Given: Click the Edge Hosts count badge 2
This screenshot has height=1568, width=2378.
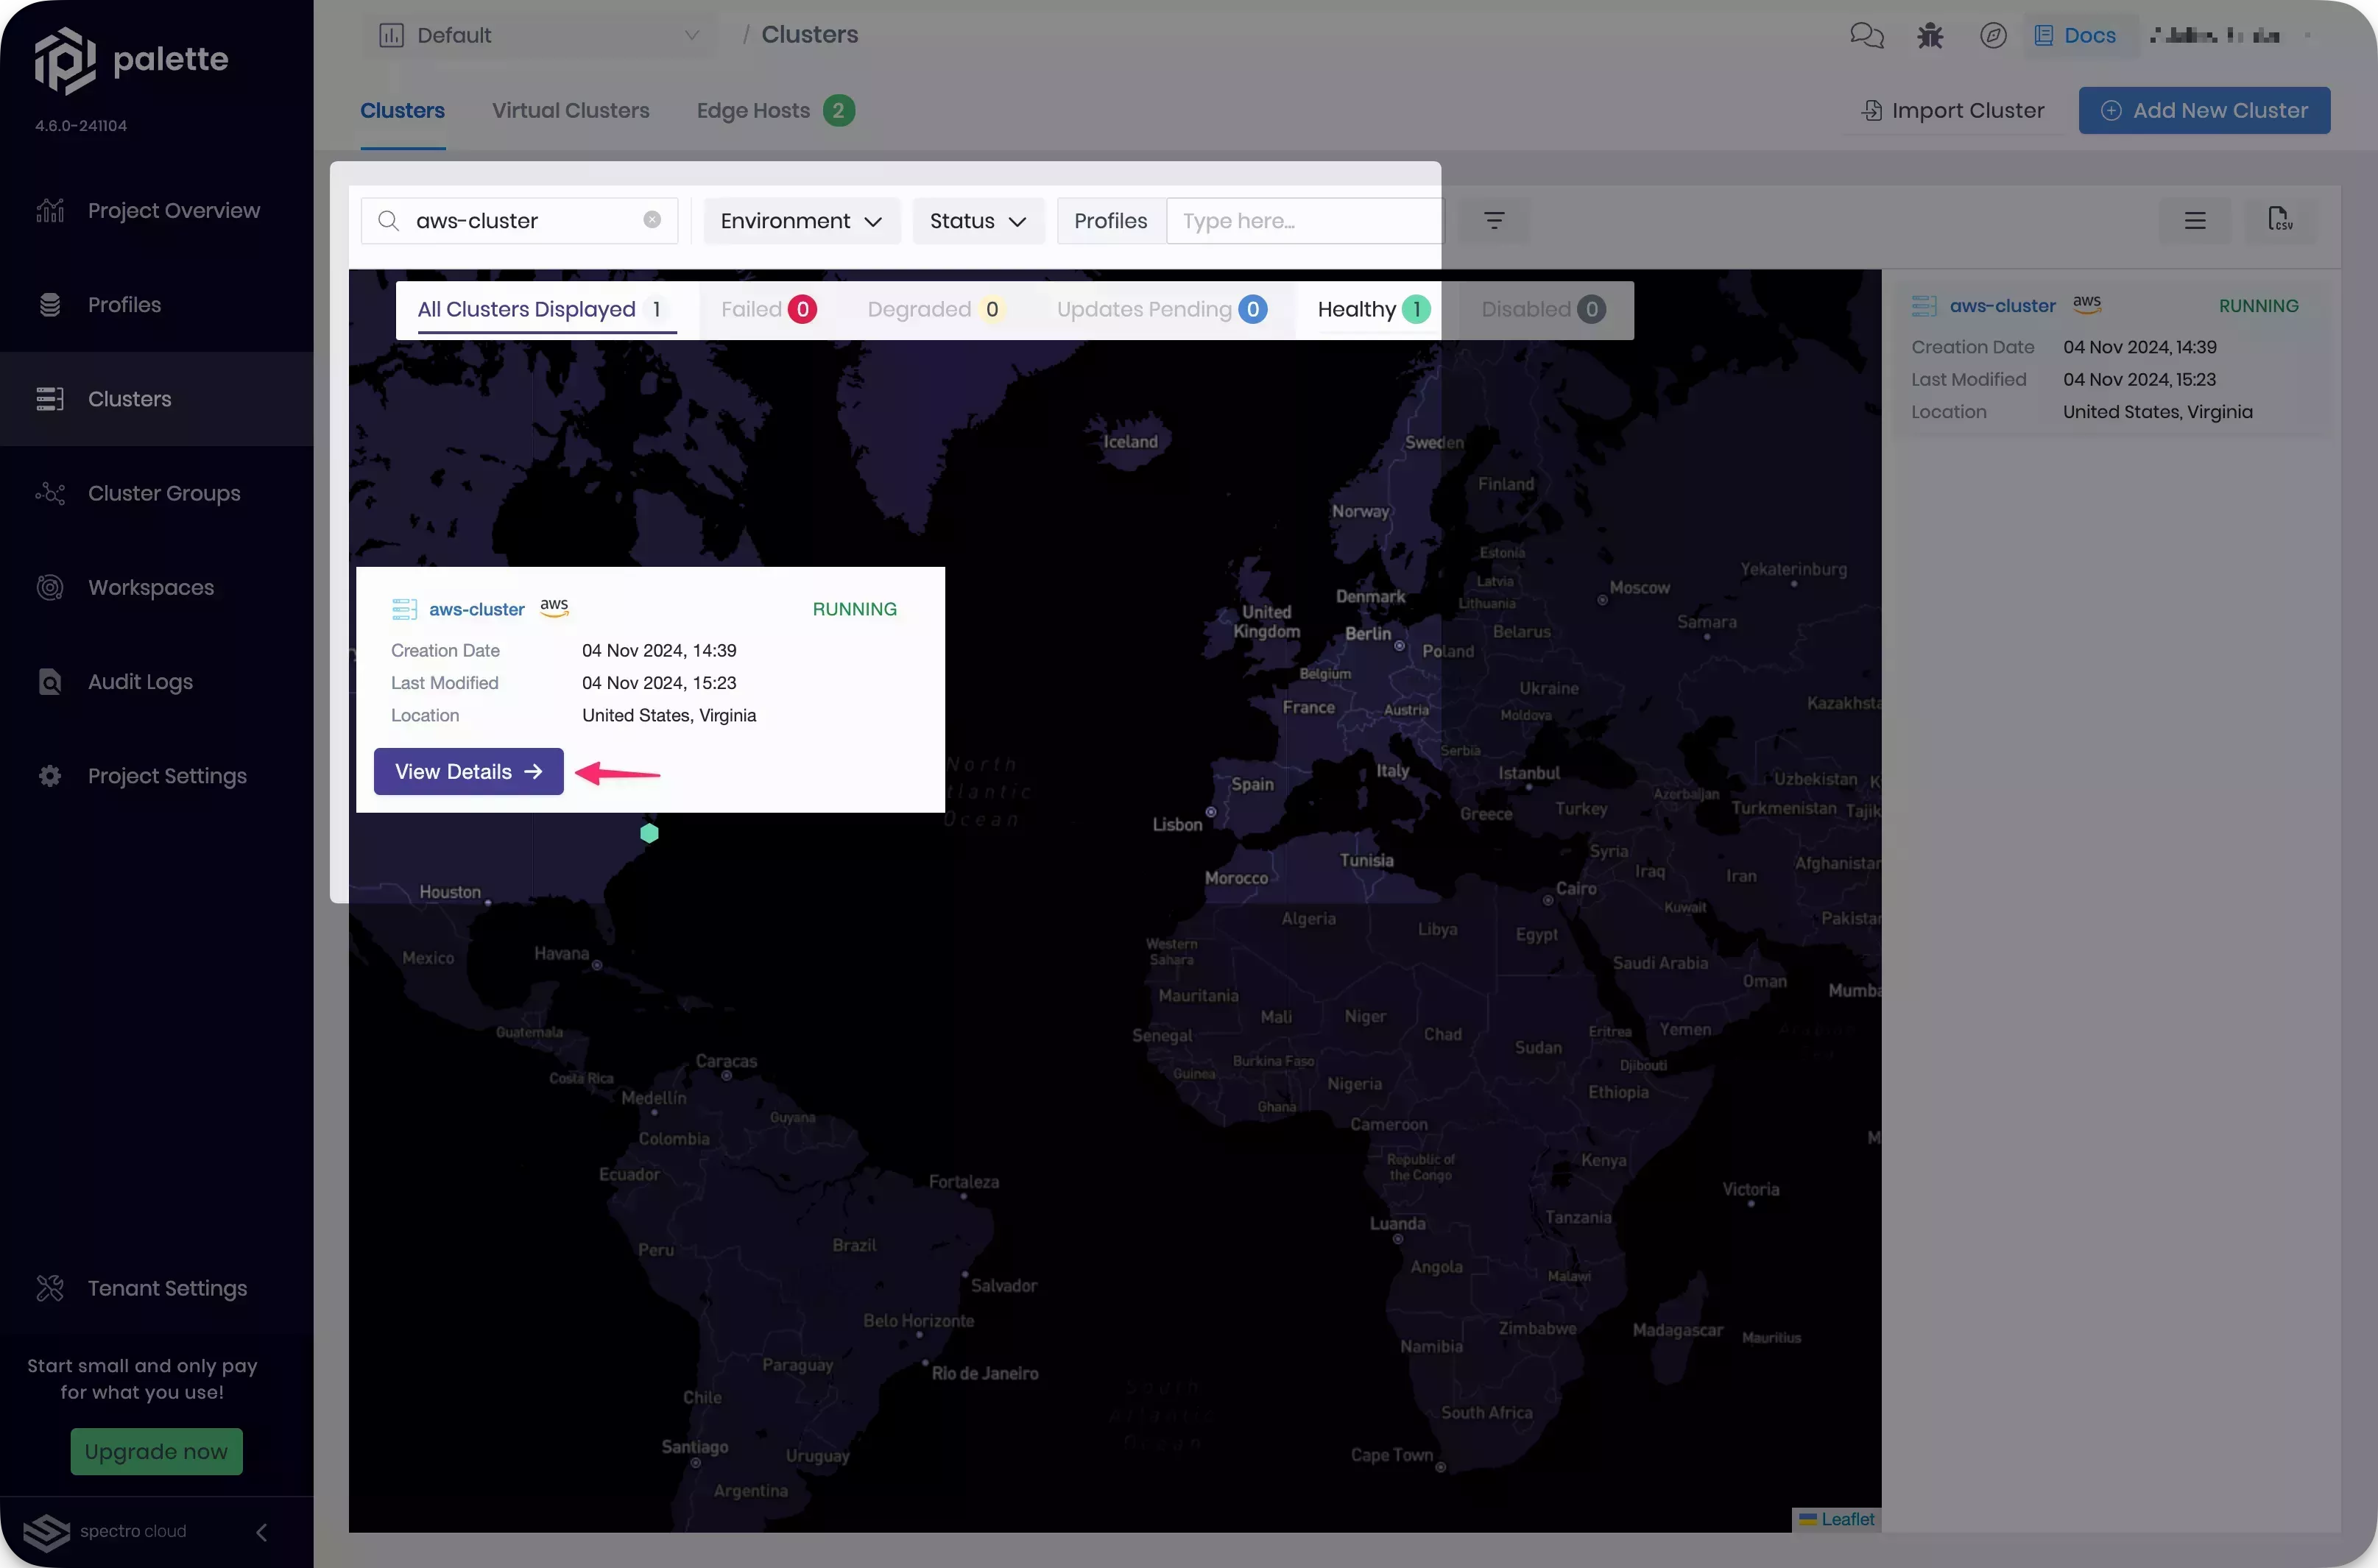Looking at the screenshot, I should pos(838,110).
